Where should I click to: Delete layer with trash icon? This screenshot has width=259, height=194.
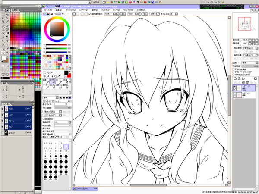tap(247, 82)
